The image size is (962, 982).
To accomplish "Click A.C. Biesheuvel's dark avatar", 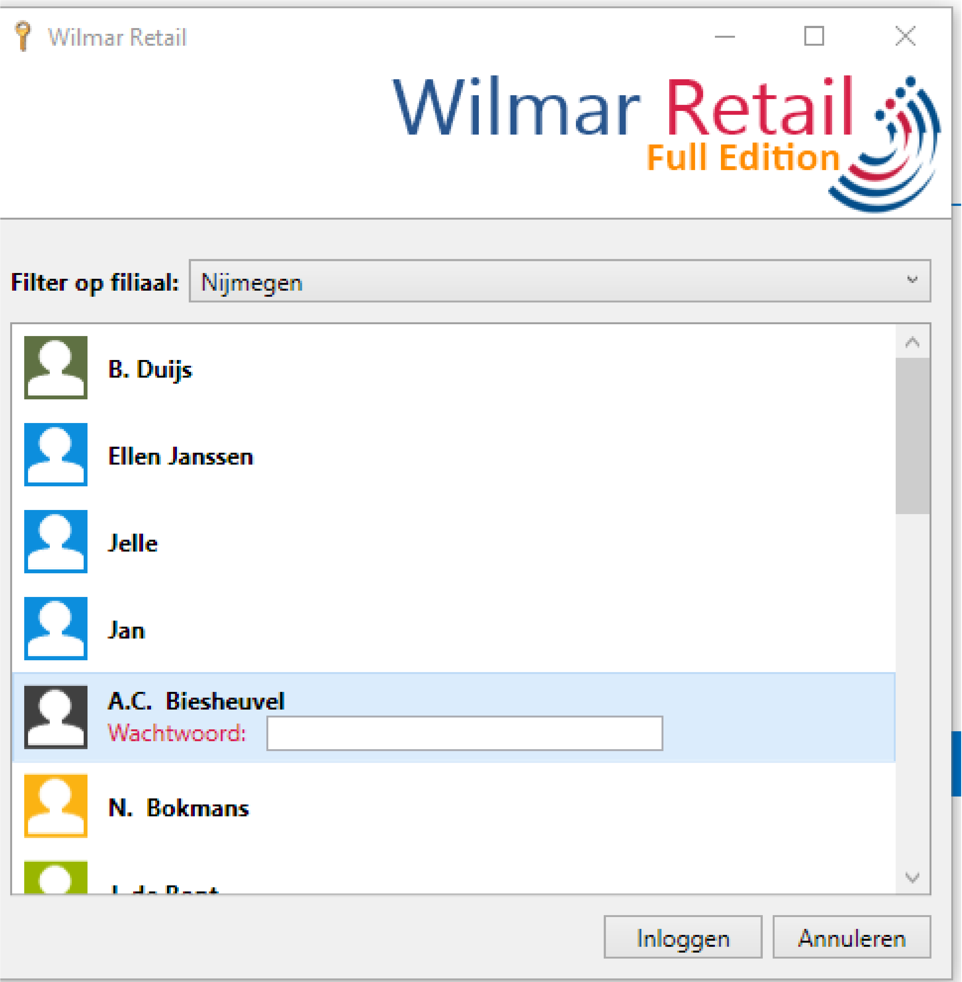I will (x=56, y=717).
